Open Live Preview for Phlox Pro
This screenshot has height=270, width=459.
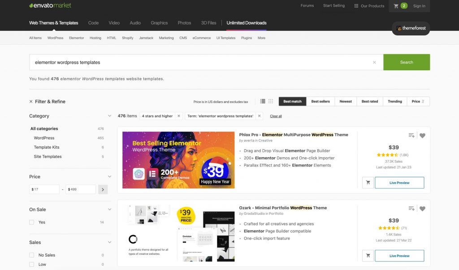[x=399, y=182]
